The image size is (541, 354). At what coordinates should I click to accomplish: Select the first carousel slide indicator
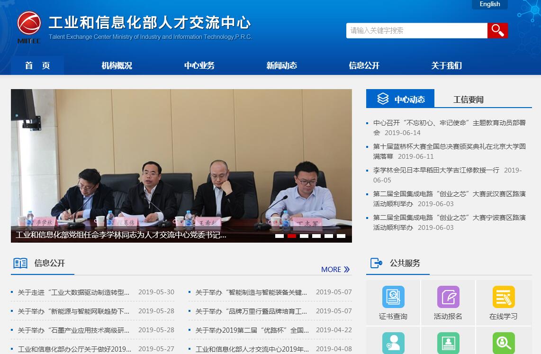coord(280,236)
